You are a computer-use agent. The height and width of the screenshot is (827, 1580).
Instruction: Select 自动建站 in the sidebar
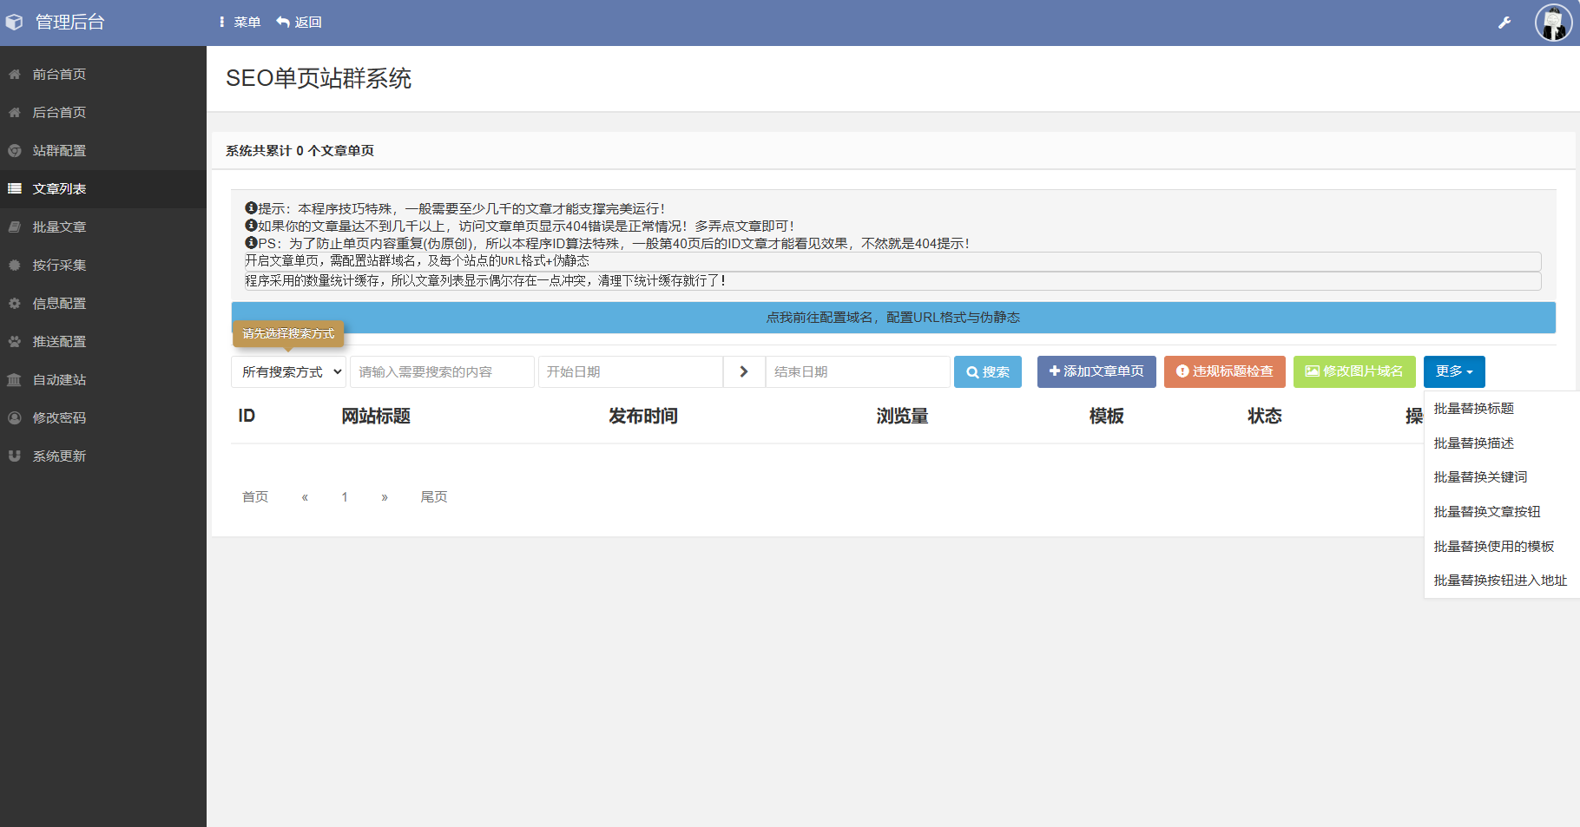coord(59,379)
